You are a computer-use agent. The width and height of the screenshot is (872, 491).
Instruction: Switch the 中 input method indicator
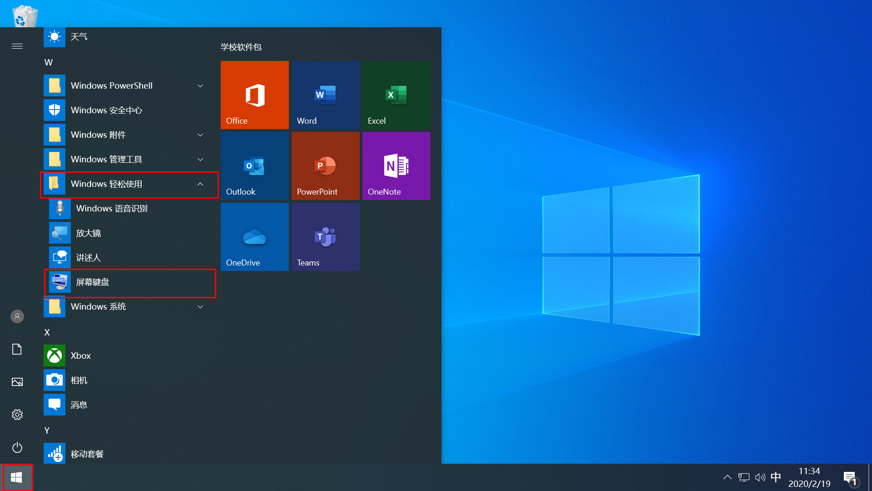coord(776,477)
